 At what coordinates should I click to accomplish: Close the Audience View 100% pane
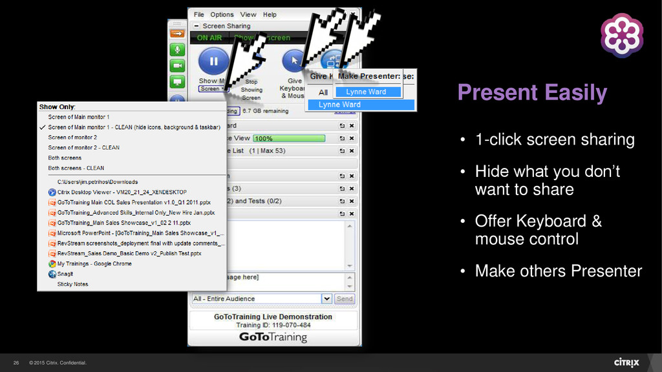coord(351,138)
